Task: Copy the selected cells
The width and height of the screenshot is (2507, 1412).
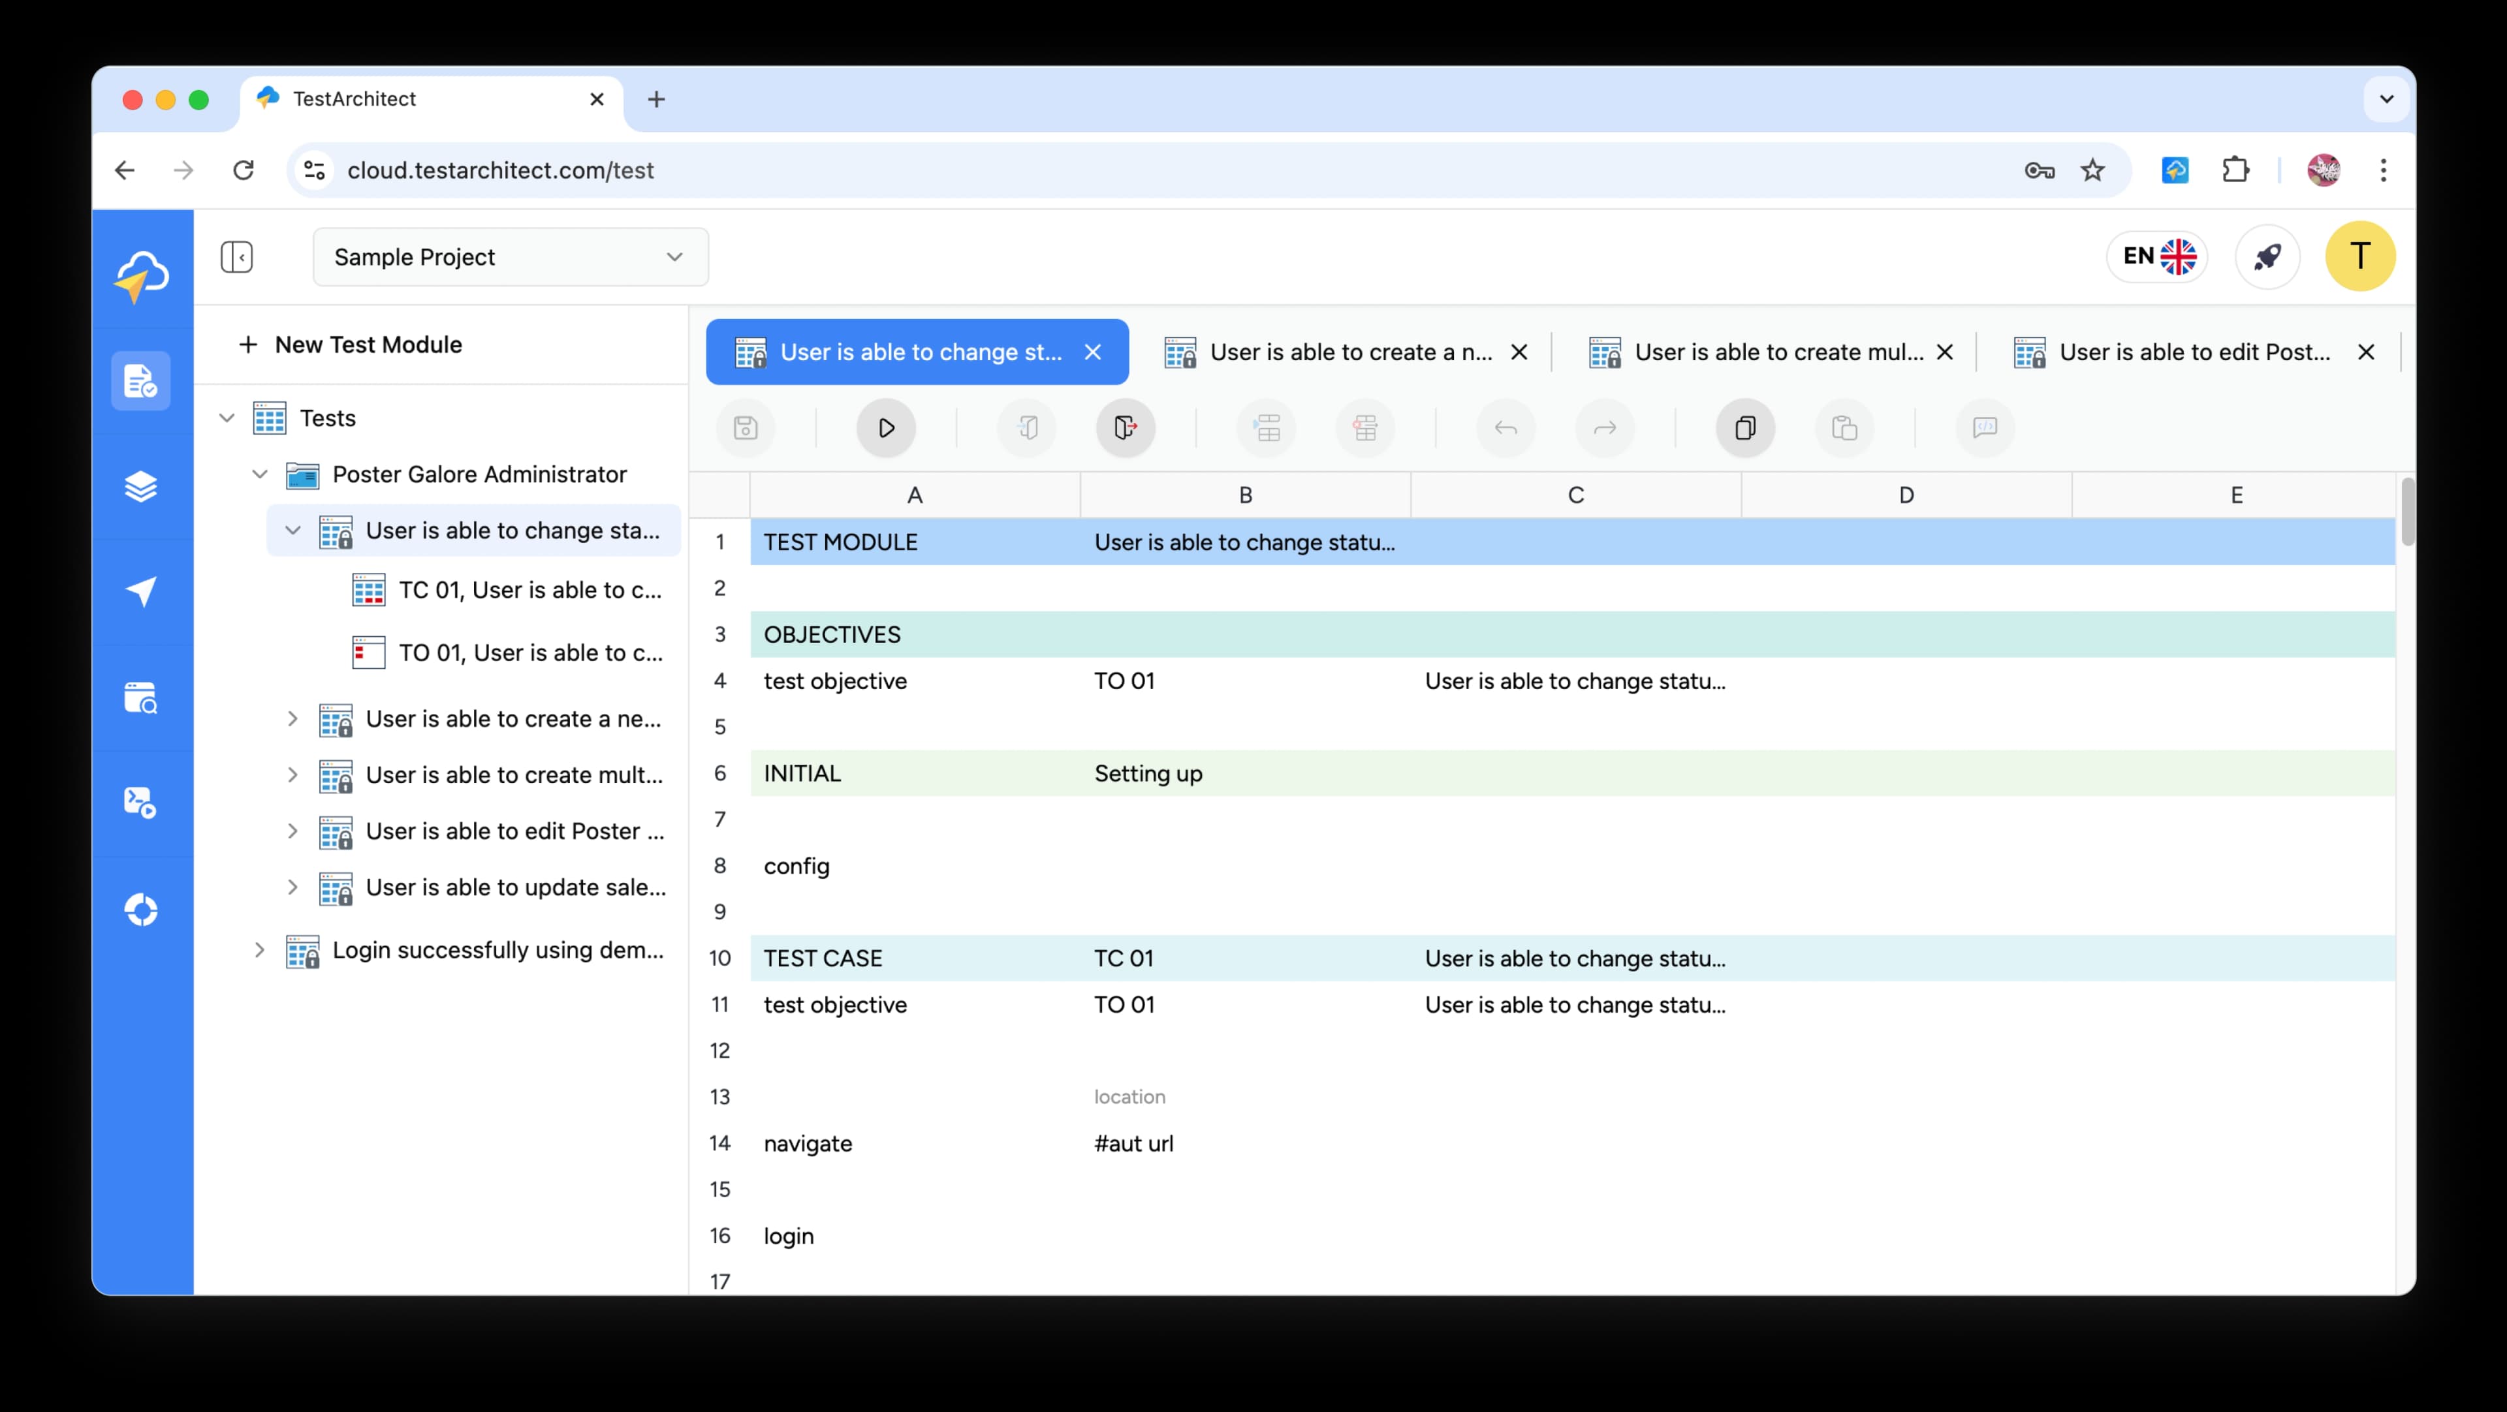Action: coord(1745,428)
